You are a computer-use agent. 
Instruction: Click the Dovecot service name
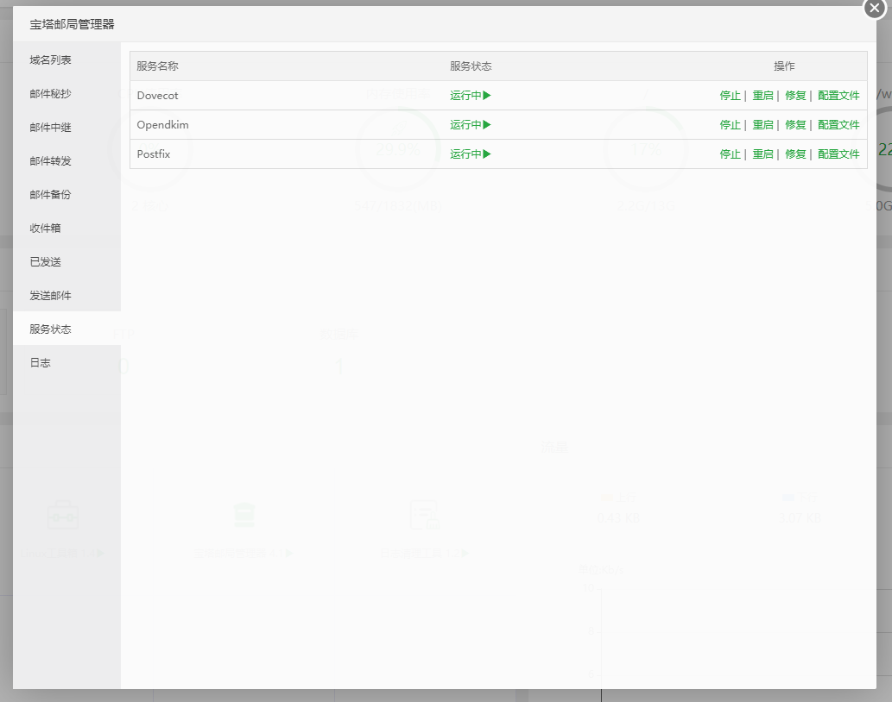(x=157, y=96)
